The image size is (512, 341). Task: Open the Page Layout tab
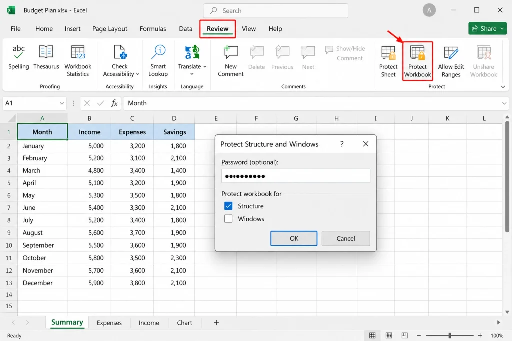109,28
